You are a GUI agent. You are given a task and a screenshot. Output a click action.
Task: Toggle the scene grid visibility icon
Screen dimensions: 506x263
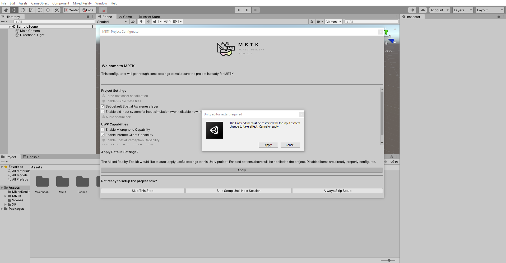pyautogui.click(x=175, y=22)
